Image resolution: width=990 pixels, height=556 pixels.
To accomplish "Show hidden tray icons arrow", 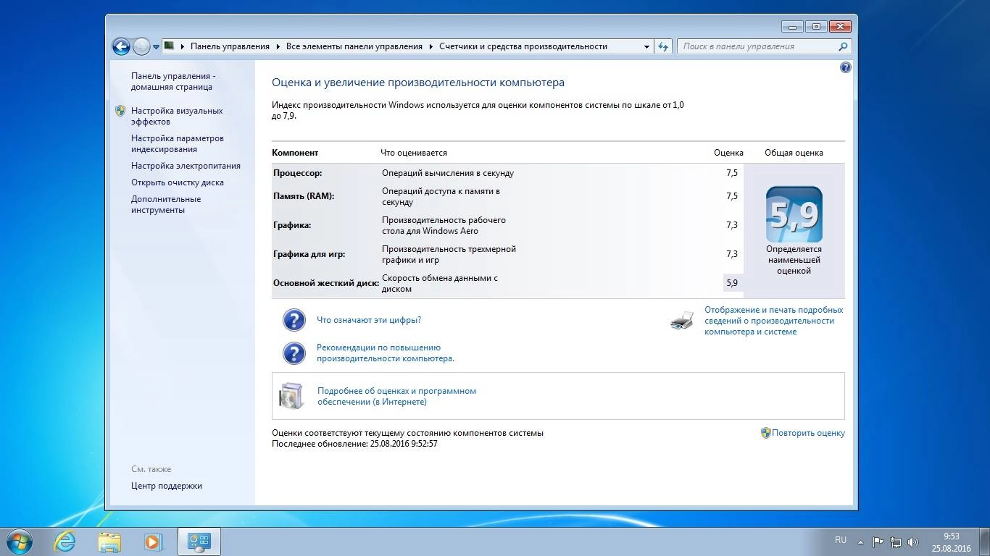I will coord(860,542).
